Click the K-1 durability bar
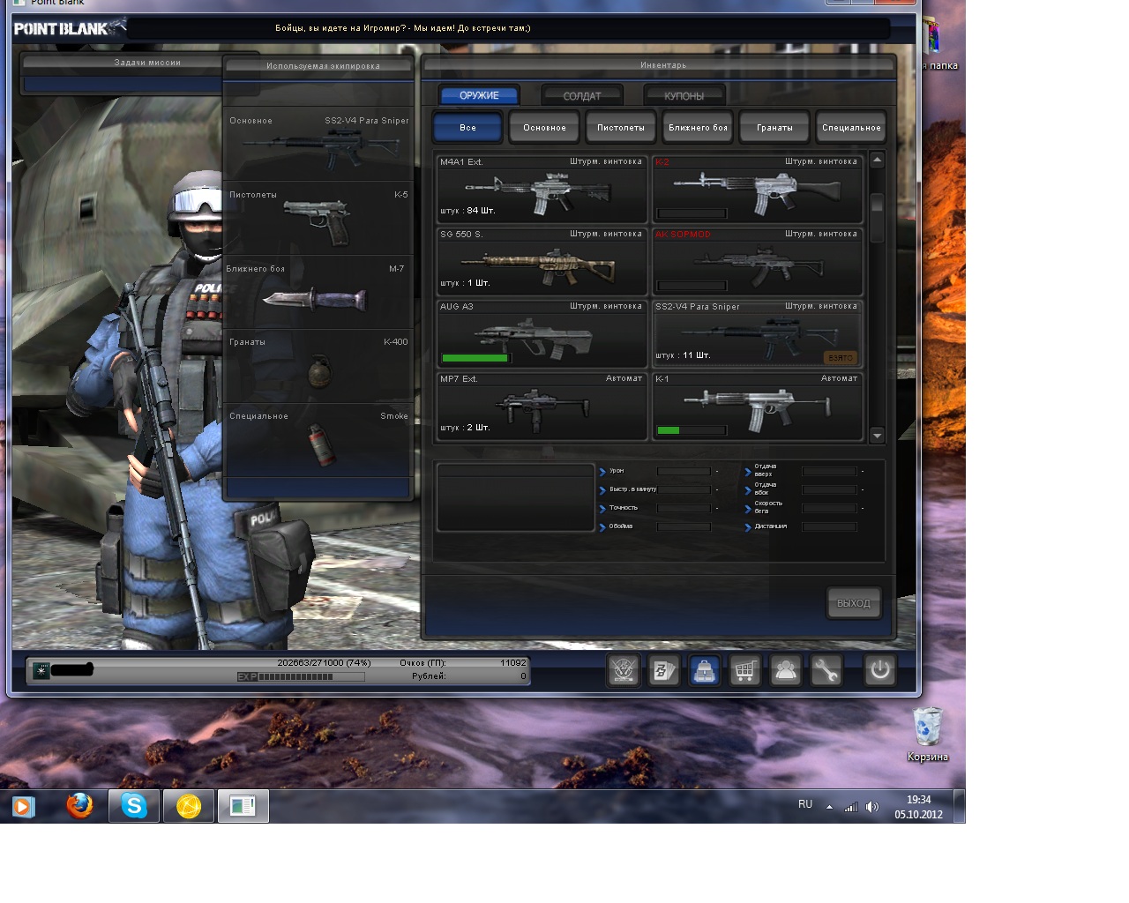This screenshot has height=903, width=1129. 692,430
